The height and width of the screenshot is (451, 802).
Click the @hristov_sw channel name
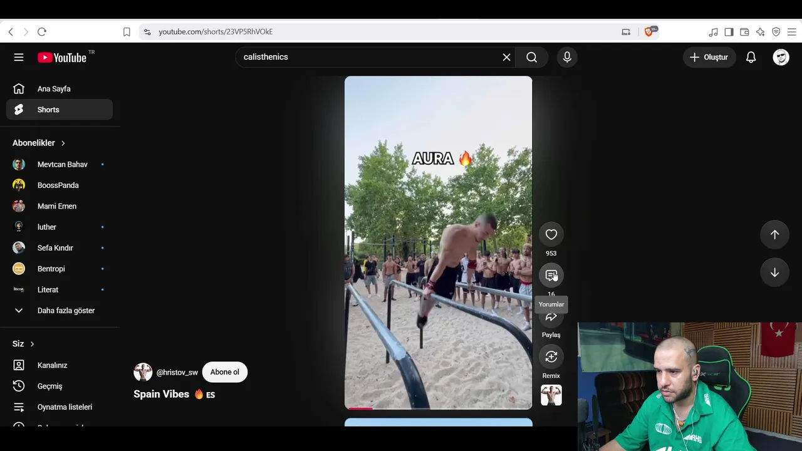[x=177, y=372]
